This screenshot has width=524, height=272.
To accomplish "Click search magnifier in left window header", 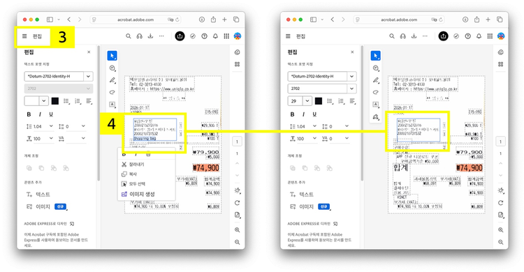I will coord(129,36).
